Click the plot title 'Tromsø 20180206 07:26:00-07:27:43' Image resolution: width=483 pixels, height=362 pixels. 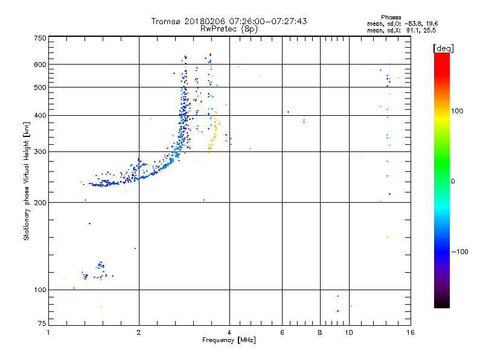point(229,21)
